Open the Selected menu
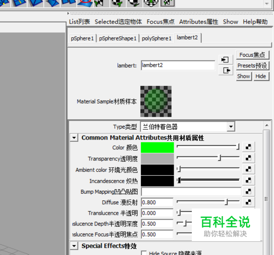 pos(118,22)
